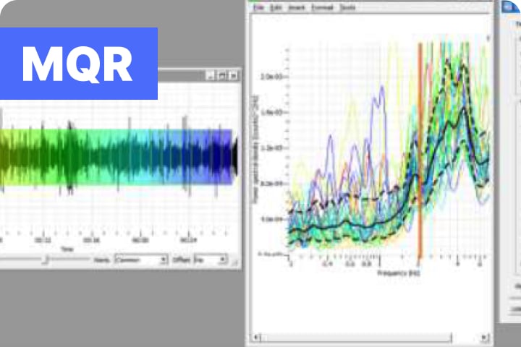Image resolution: width=521 pixels, height=347 pixels.
Task: Click the resize grip of waveform window
Action: tap(235, 262)
